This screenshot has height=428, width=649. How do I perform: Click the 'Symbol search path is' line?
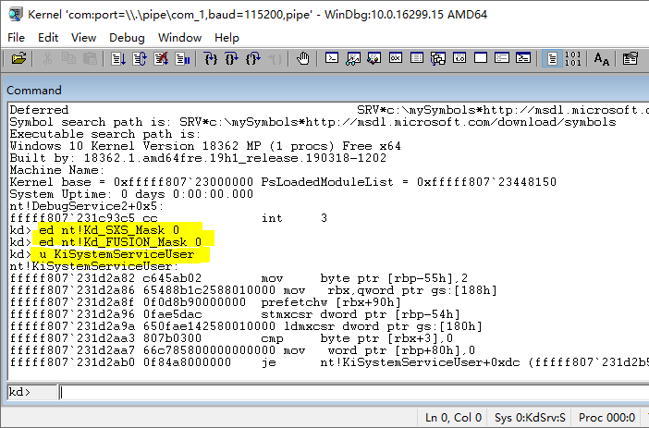[312, 122]
